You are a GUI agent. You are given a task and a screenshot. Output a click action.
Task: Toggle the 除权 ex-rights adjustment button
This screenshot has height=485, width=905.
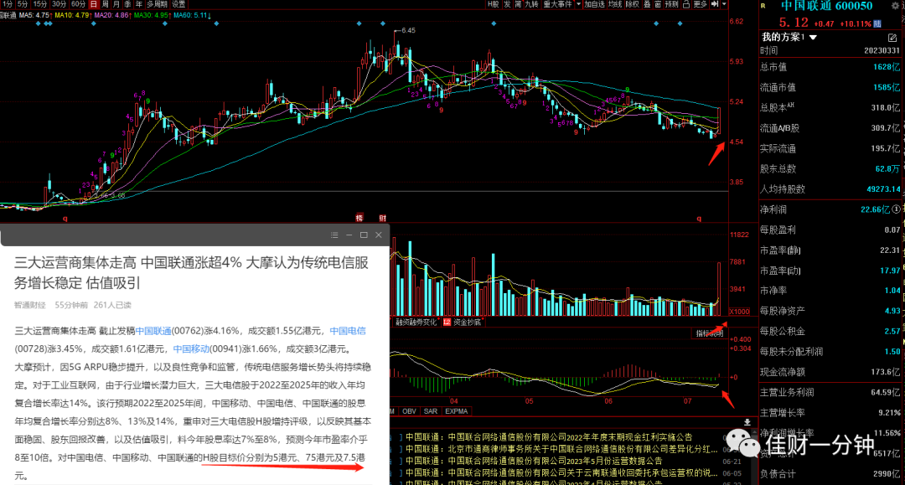(x=633, y=4)
